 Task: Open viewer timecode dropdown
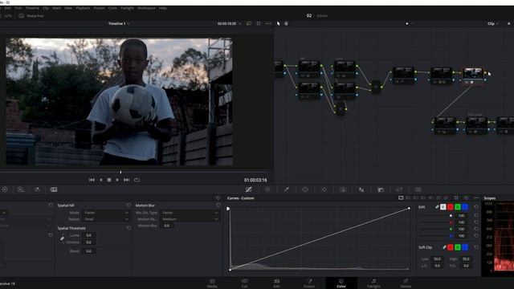pyautogui.click(x=240, y=23)
